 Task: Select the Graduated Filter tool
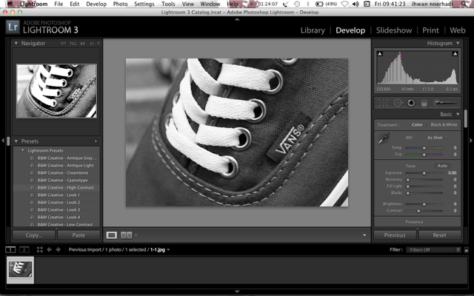[424, 103]
